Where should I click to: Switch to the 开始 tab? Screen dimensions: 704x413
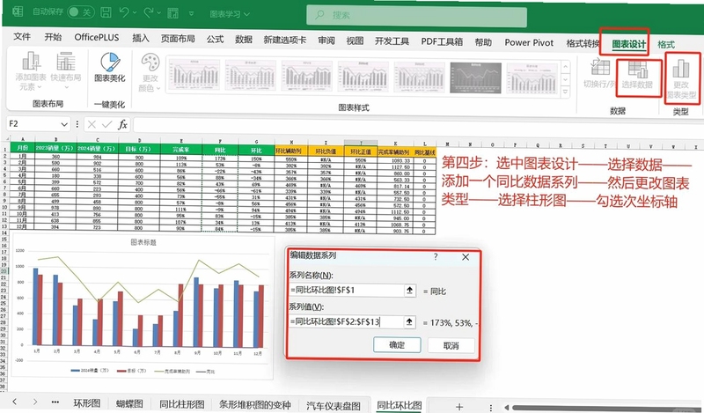click(x=53, y=37)
